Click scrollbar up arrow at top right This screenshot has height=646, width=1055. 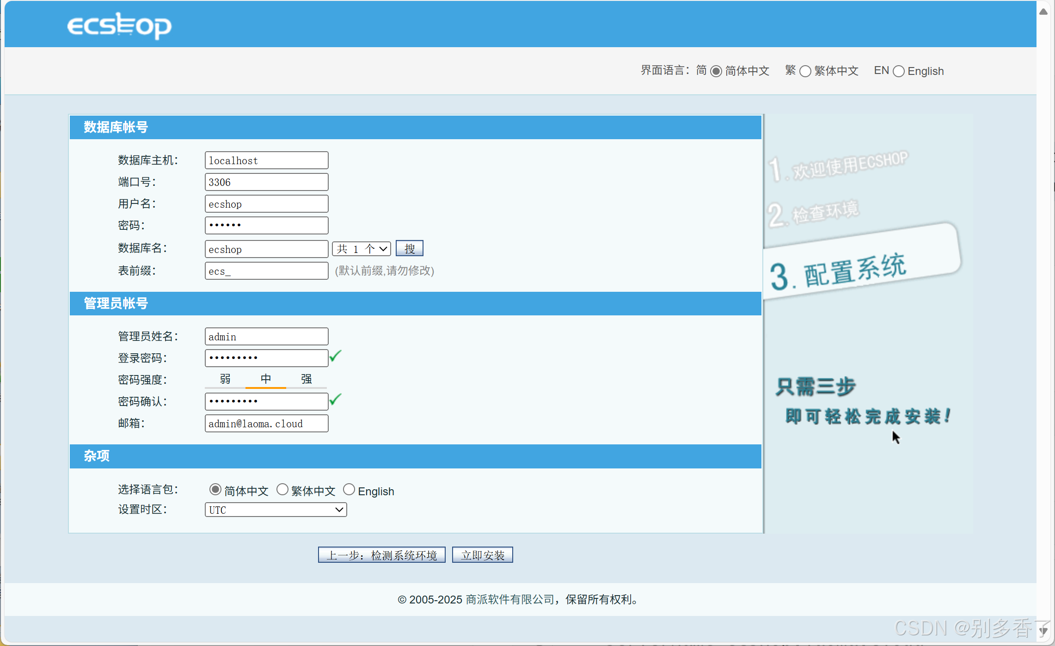pos(1043,12)
